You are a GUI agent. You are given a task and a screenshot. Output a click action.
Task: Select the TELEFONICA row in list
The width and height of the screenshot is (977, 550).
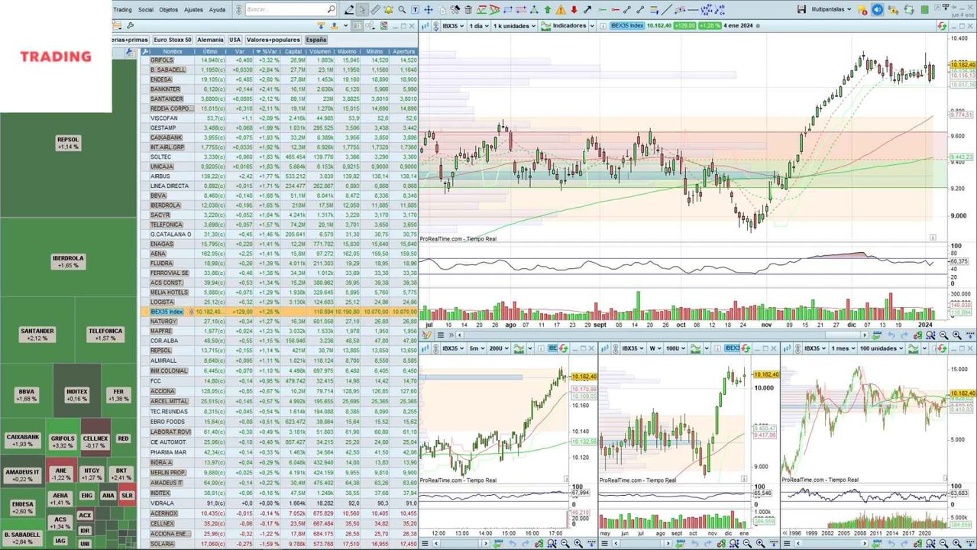click(x=280, y=225)
